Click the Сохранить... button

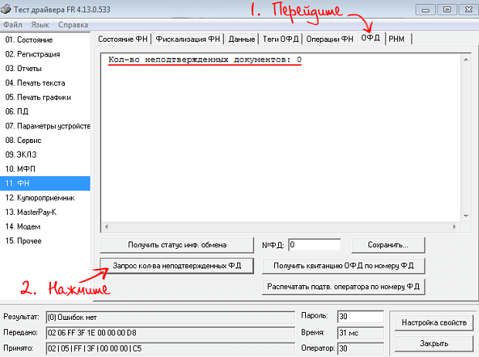389,245
